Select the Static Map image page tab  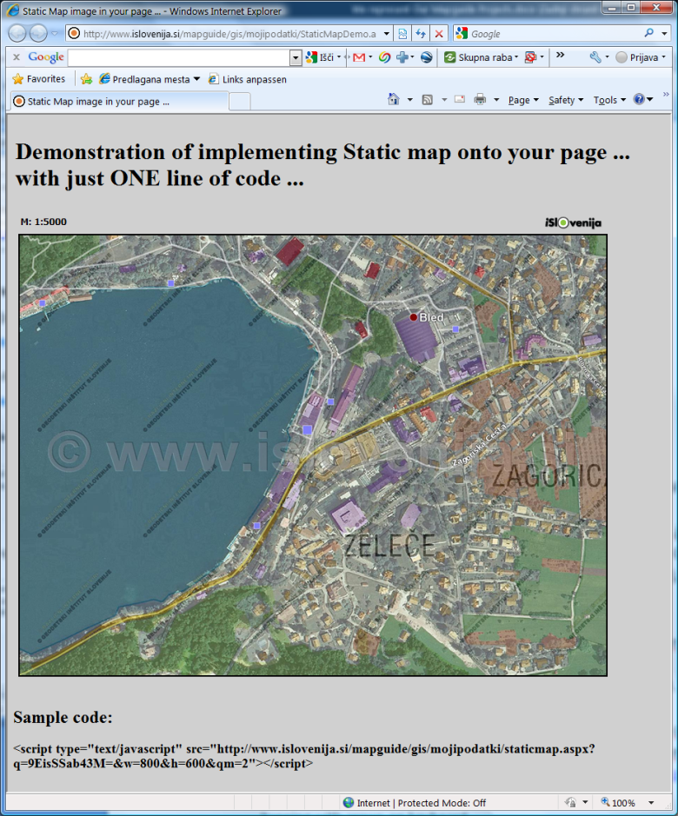tap(119, 102)
